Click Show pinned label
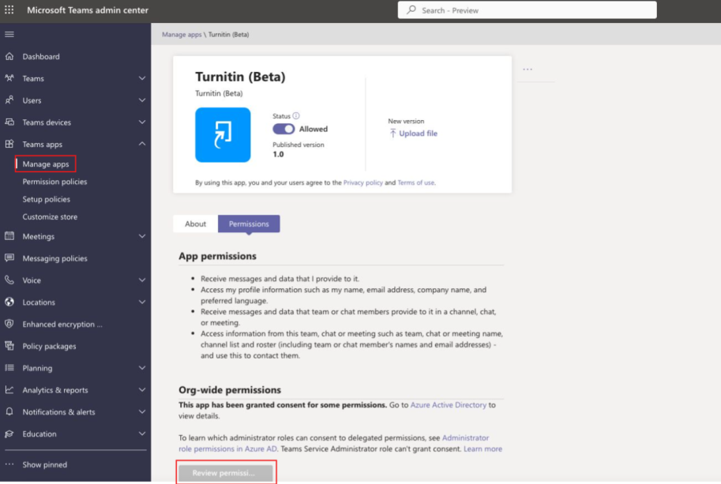Screen dimensions: 721x484 pyautogui.click(x=44, y=465)
